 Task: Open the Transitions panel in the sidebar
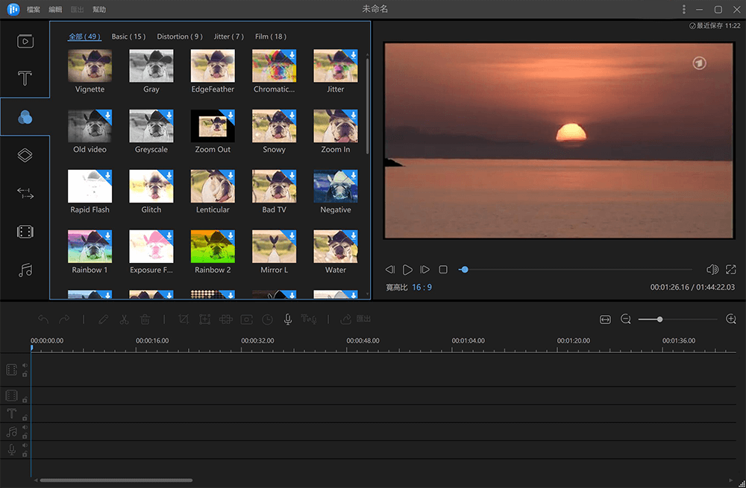pyautogui.click(x=25, y=194)
